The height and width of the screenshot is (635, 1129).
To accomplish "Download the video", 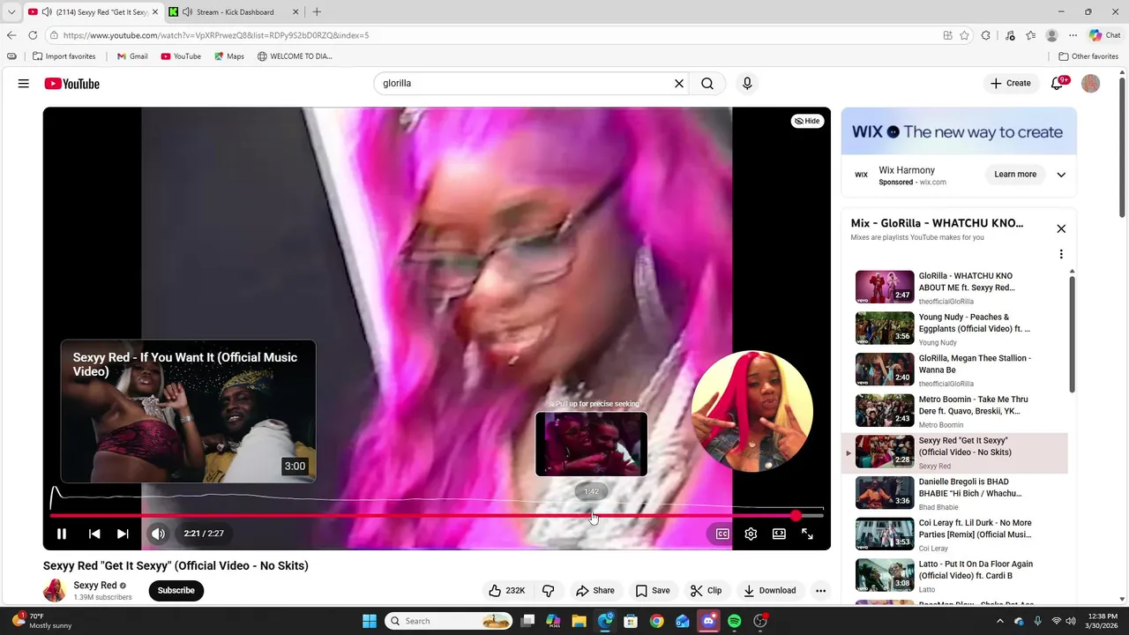I will click(x=769, y=591).
